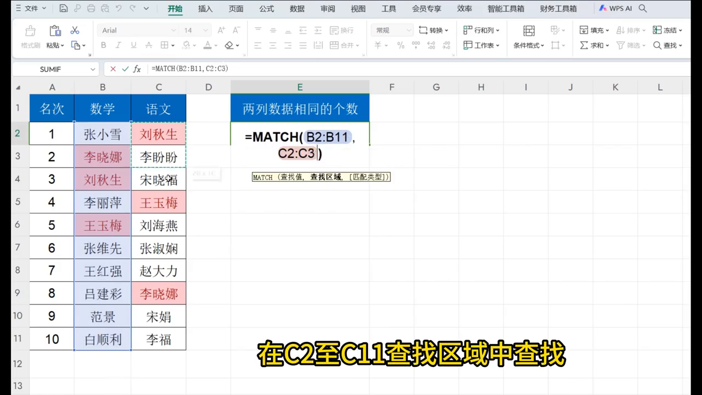Open the 文件 file menu
Screen dimensions: 702x395
[31, 9]
